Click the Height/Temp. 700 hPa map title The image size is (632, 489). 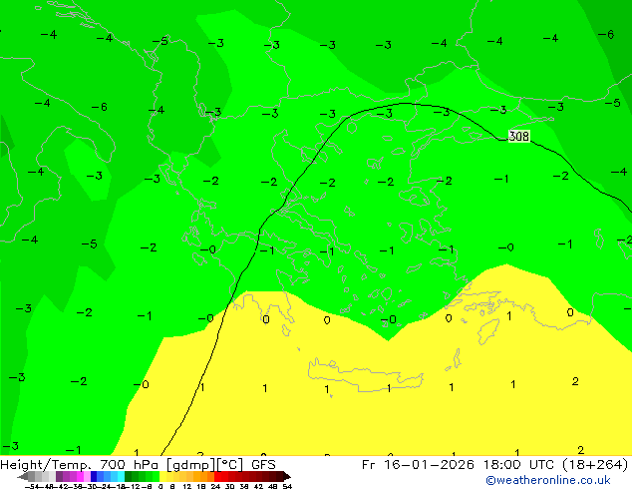point(81,464)
